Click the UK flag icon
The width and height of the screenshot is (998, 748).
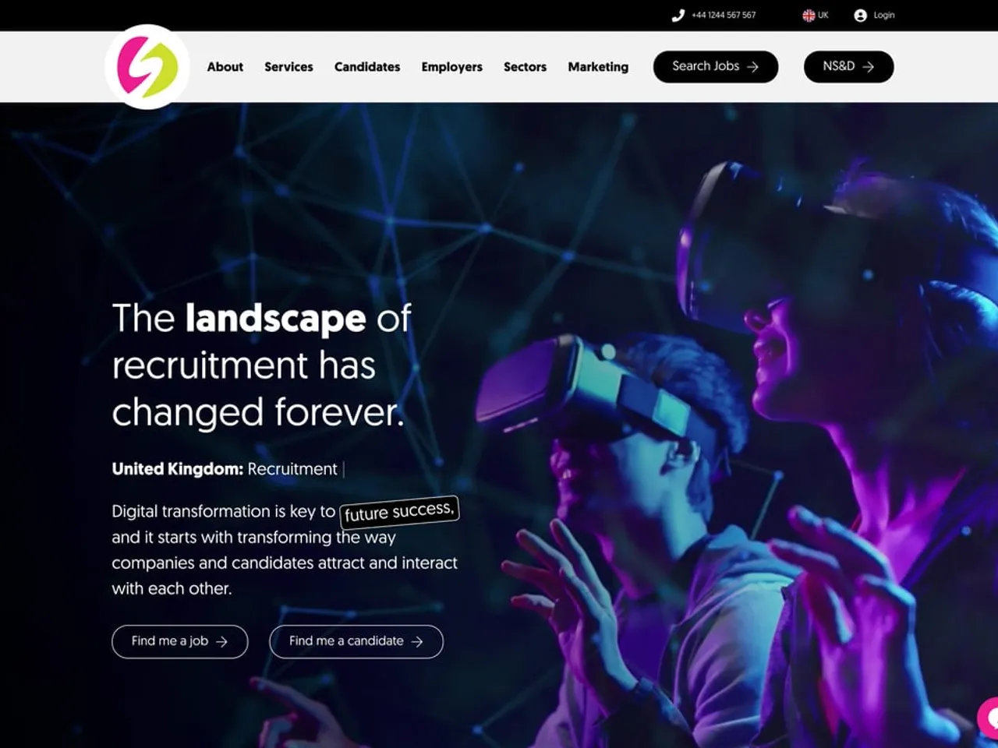[809, 16]
